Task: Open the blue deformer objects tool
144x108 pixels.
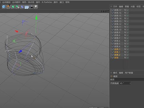Action: [x=22, y=7]
